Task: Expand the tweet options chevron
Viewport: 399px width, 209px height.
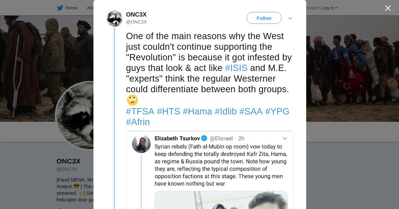Action: [x=290, y=18]
